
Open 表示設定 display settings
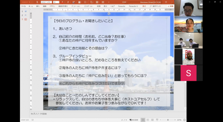pyautogui.click(x=134, y=120)
